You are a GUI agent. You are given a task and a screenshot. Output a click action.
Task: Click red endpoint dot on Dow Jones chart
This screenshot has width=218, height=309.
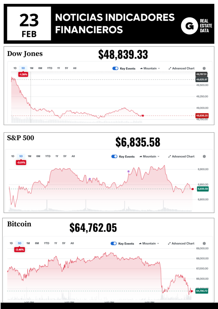click(143, 116)
